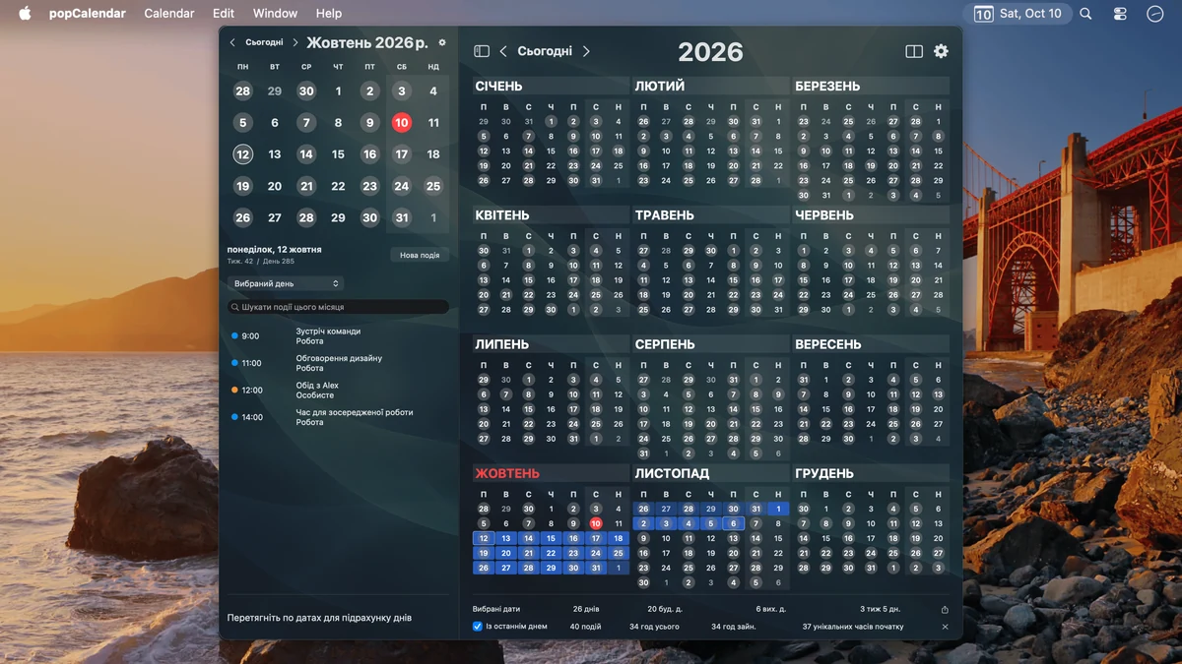Image resolution: width=1182 pixels, height=664 pixels.
Task: Open the Calendar menu
Action: point(169,14)
